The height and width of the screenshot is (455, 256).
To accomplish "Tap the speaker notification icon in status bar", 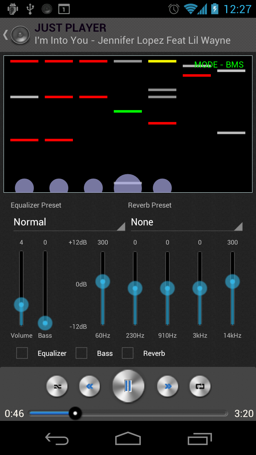I will [x=47, y=9].
